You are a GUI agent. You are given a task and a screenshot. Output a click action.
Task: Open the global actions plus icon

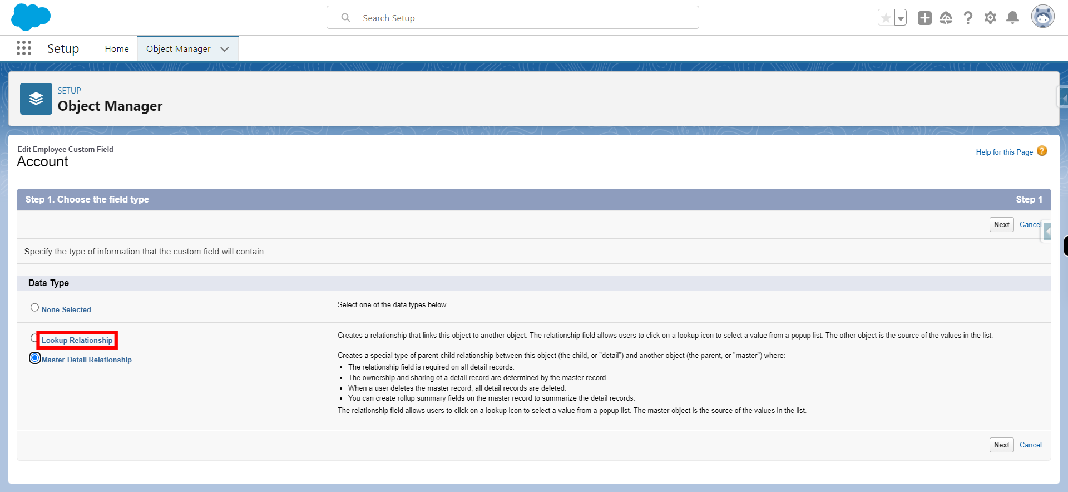click(x=924, y=18)
